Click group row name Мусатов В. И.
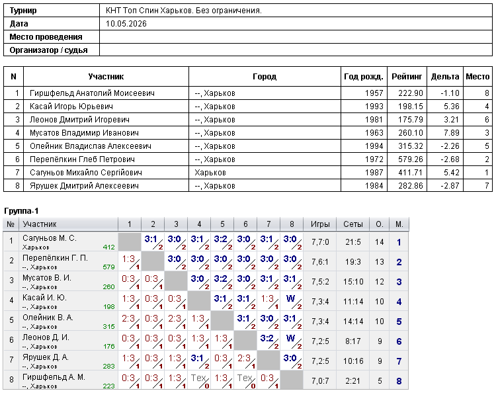The height and width of the screenshot is (393, 496). click(47, 278)
